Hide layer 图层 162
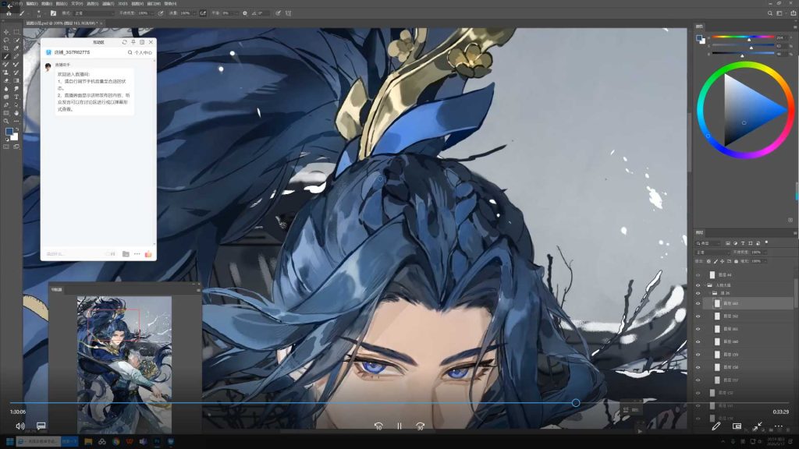The height and width of the screenshot is (449, 799). click(x=698, y=316)
